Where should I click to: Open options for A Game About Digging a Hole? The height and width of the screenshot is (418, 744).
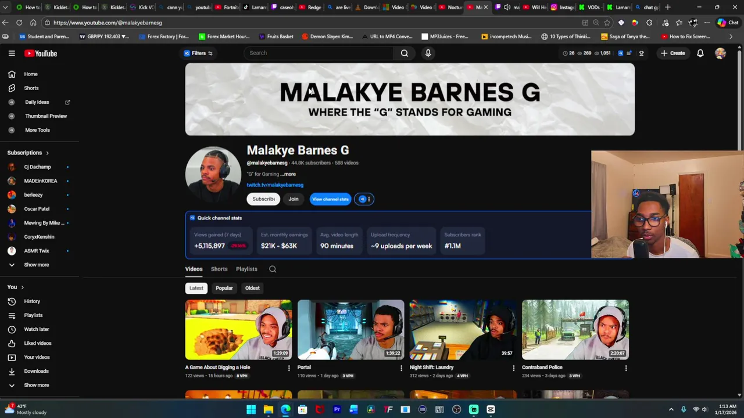(289, 367)
